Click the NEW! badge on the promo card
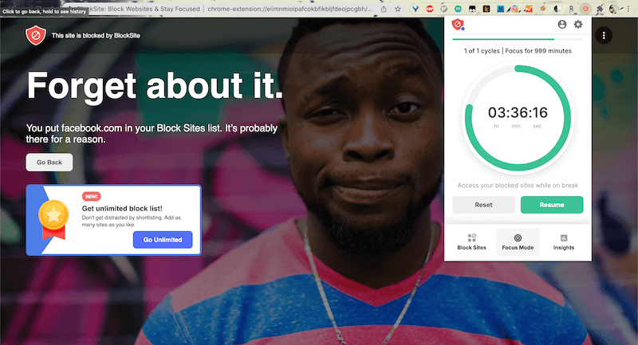The width and height of the screenshot is (638, 345). click(x=92, y=196)
